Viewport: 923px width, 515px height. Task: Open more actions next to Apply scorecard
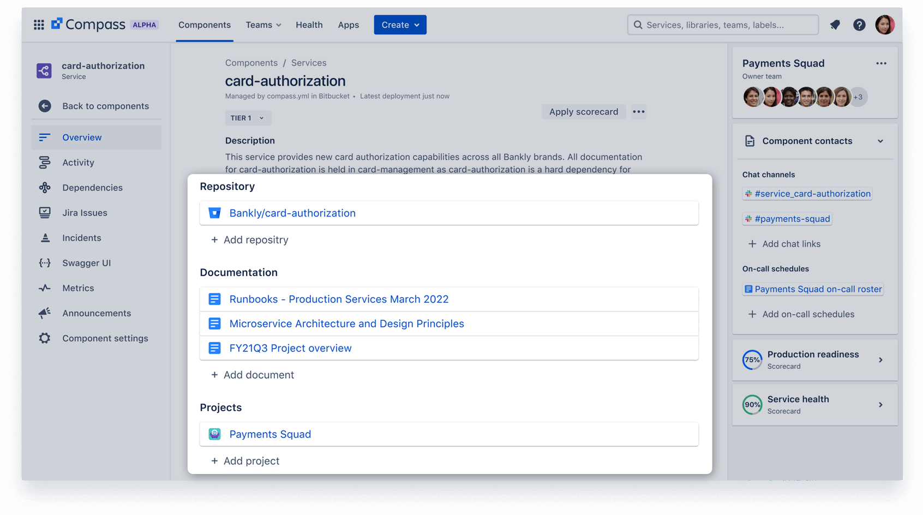(639, 112)
